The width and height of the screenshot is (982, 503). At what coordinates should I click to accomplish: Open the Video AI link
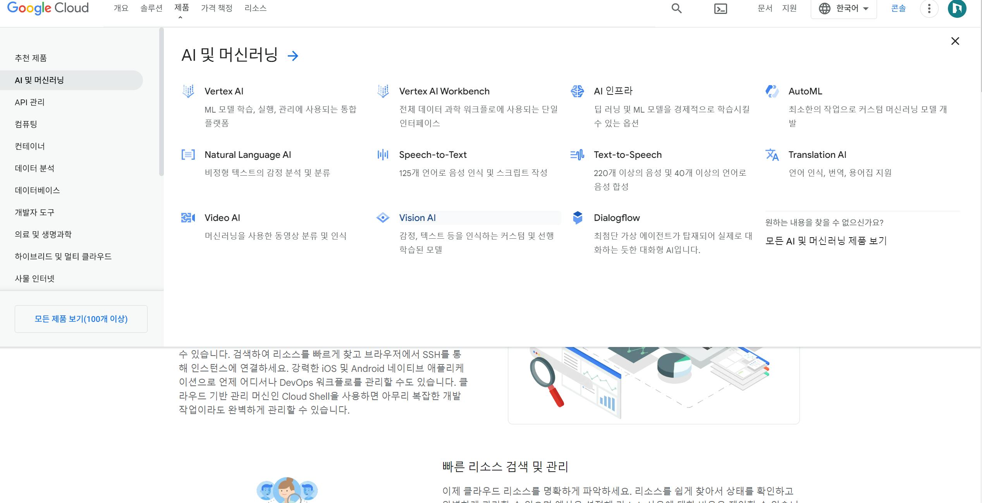click(222, 218)
